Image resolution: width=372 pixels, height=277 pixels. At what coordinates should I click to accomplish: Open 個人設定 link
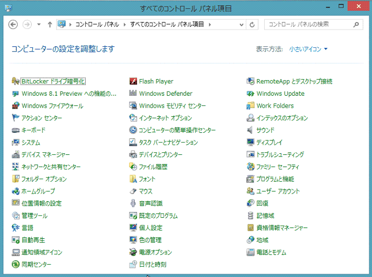[x=151, y=228]
